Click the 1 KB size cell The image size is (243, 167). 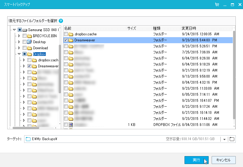(131, 125)
